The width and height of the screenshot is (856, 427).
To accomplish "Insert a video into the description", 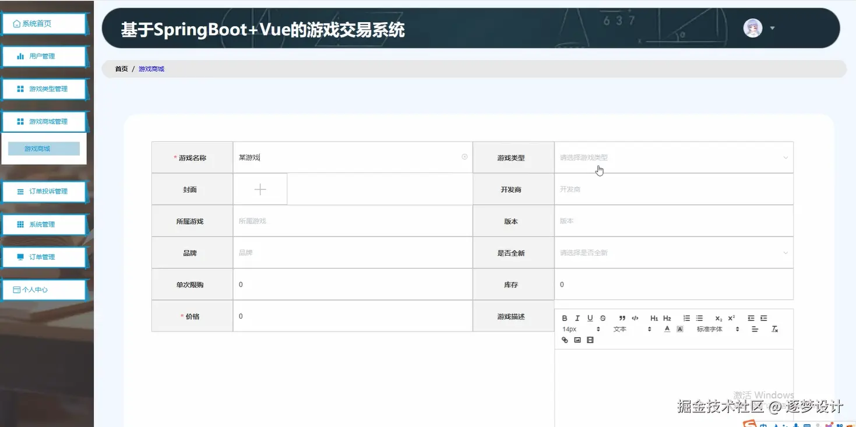I will pyautogui.click(x=590, y=340).
